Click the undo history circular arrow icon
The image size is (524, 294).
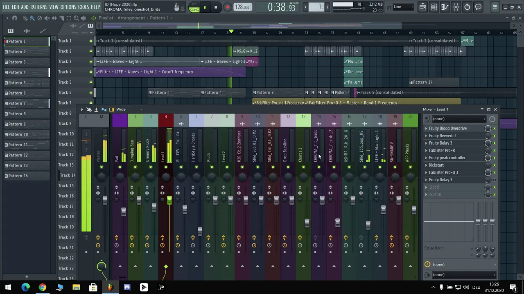click(467, 7)
